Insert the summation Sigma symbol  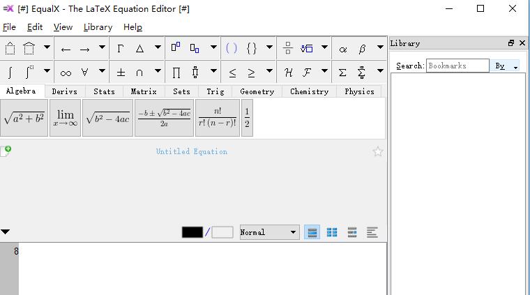(x=342, y=73)
